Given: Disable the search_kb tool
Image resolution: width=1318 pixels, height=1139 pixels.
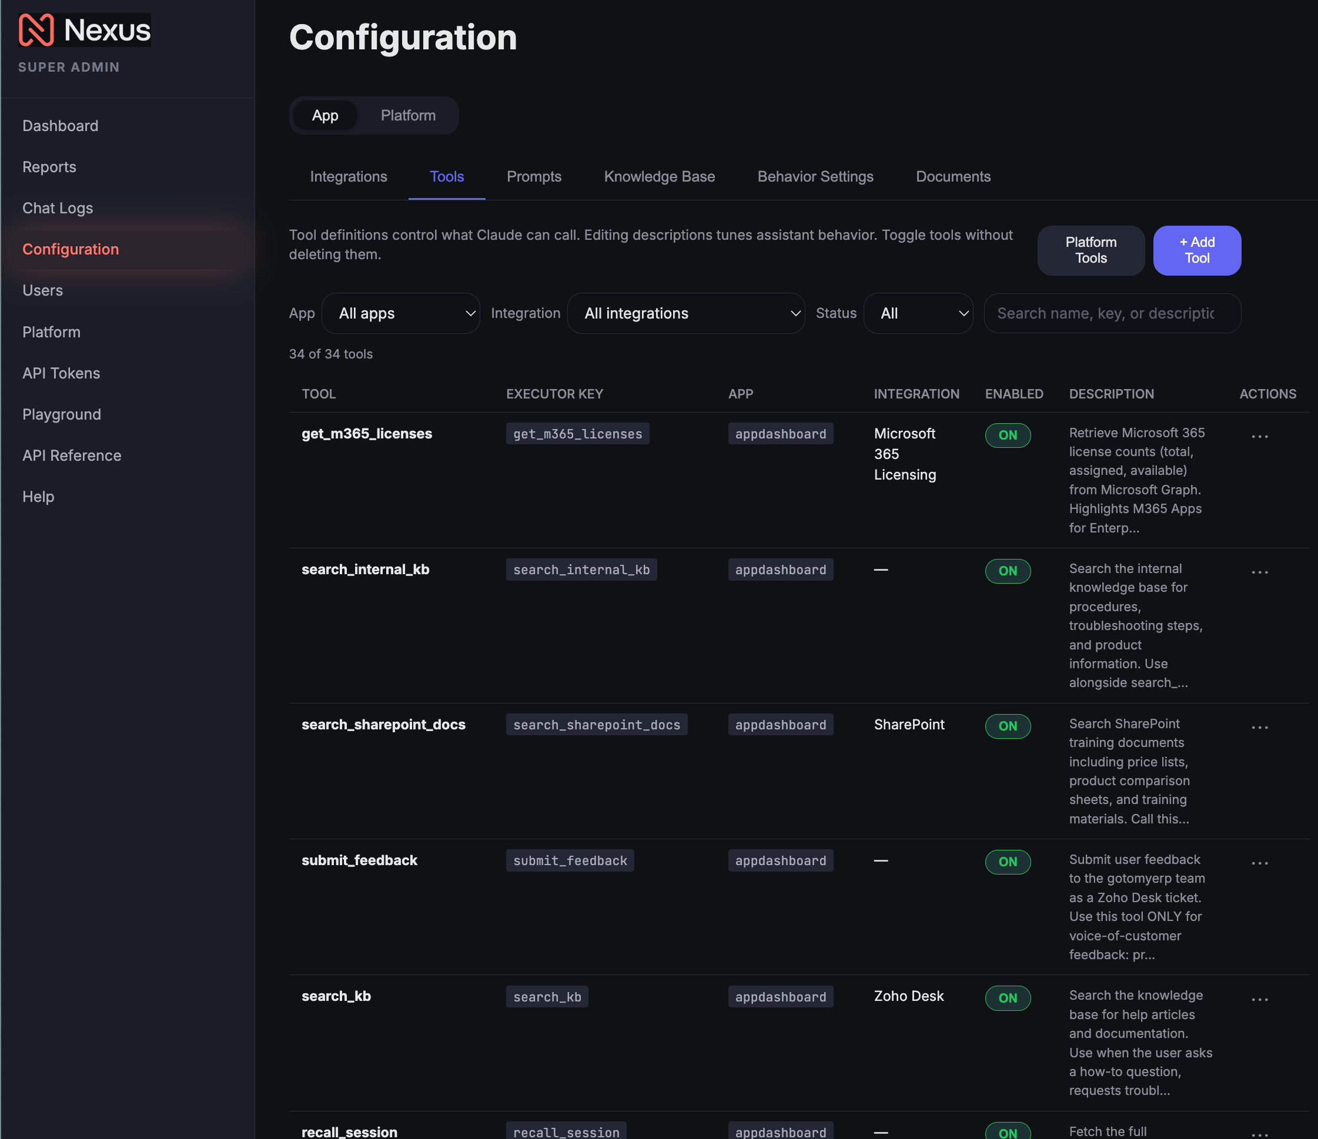Looking at the screenshot, I should (x=1008, y=998).
